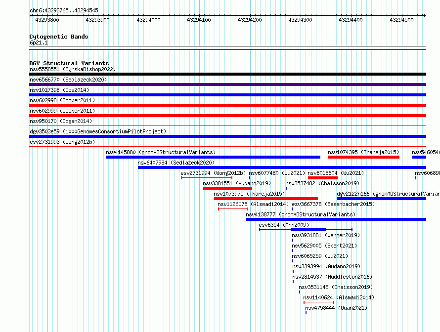This screenshot has height=332, width=440.
Task: Click ruler position 43294000
Action: point(148,20)
